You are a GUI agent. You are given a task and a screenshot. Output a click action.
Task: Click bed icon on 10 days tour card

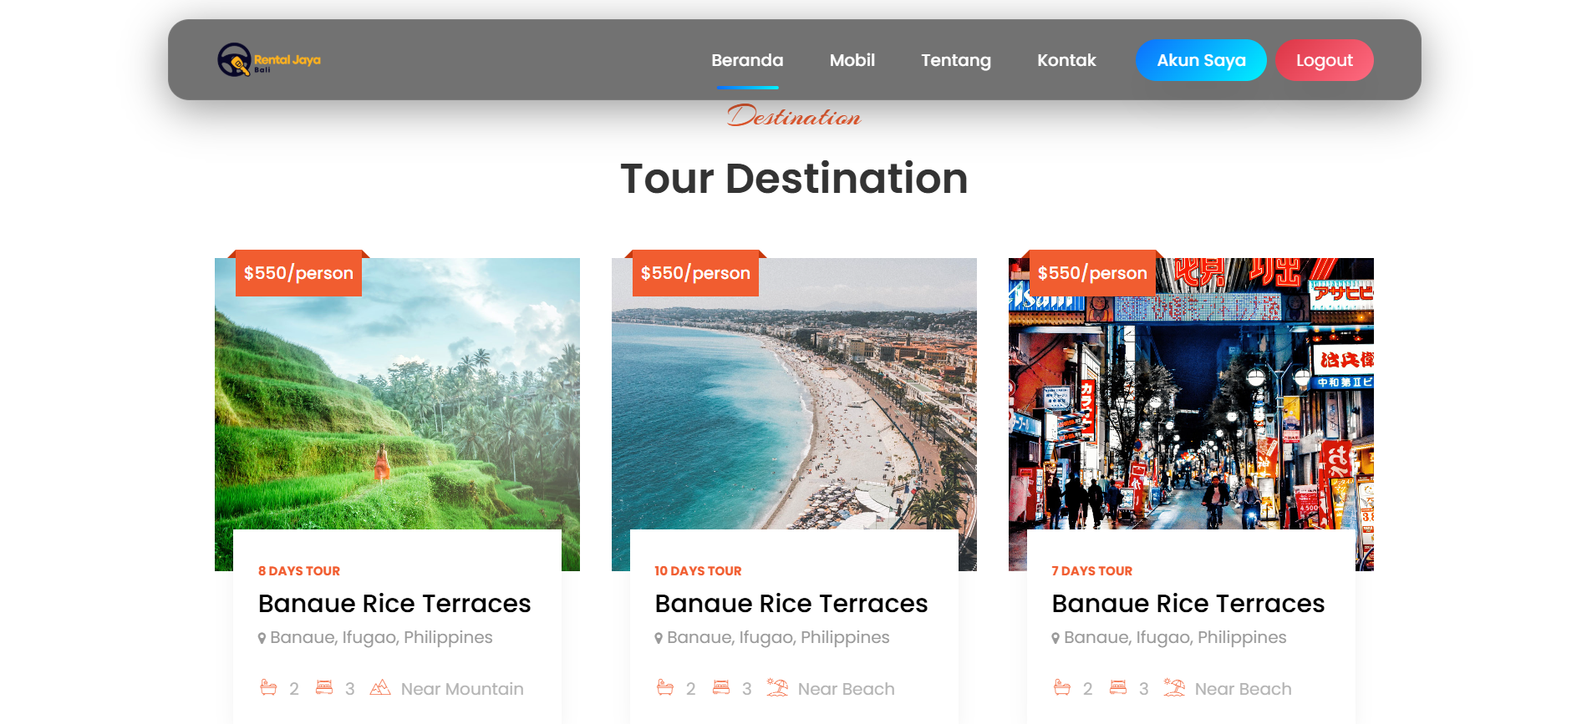(721, 688)
